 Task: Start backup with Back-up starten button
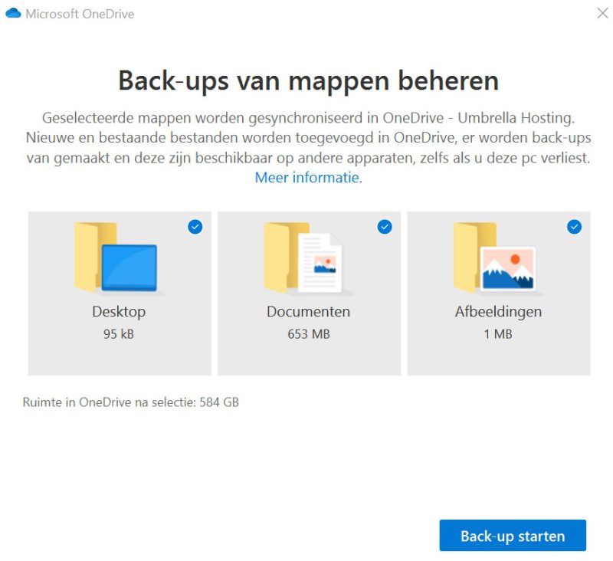513,535
